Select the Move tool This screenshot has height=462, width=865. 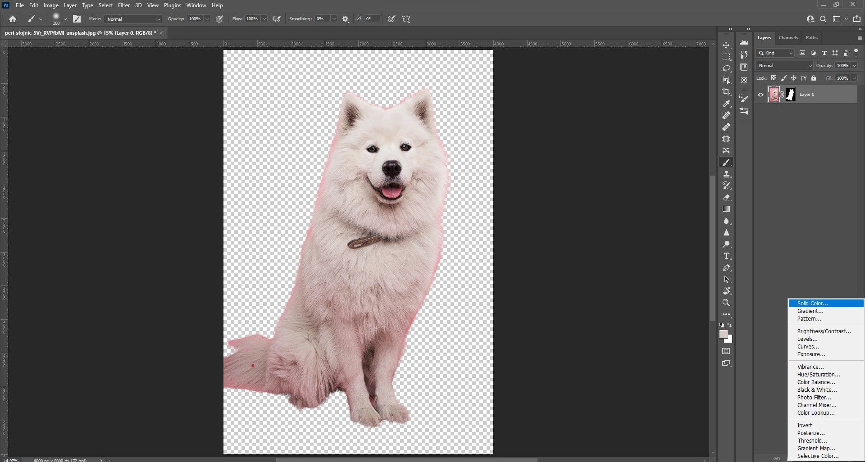[x=726, y=45]
